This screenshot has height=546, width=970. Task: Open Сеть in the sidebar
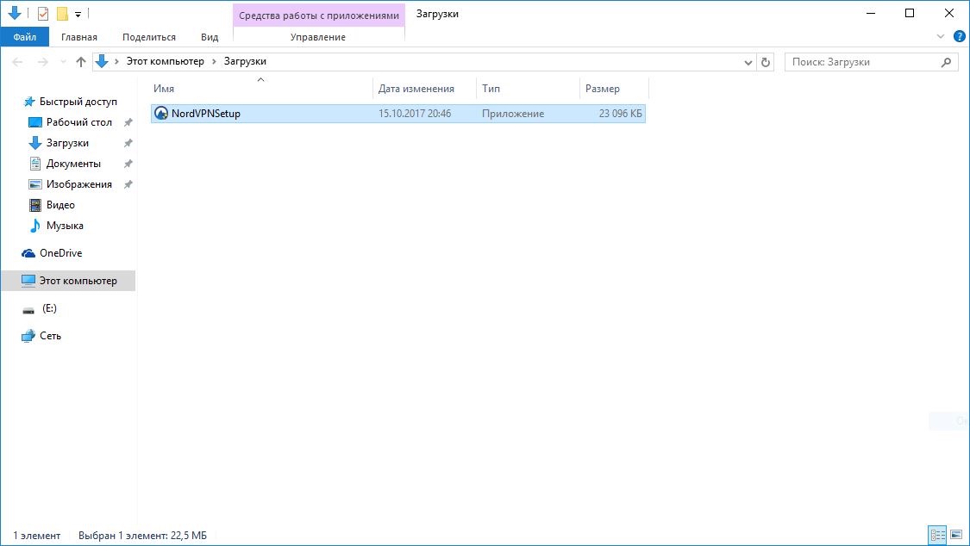pyautogui.click(x=50, y=336)
